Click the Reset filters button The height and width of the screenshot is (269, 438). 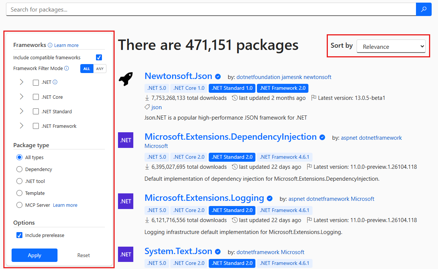pyautogui.click(x=84, y=255)
